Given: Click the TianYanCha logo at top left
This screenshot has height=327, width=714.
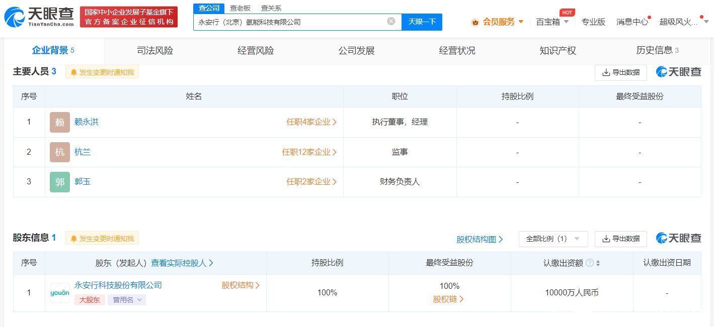Looking at the screenshot, I should pos(39,17).
